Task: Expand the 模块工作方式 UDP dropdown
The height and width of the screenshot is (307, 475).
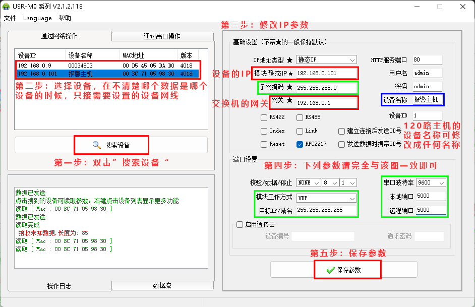Action: click(x=327, y=198)
